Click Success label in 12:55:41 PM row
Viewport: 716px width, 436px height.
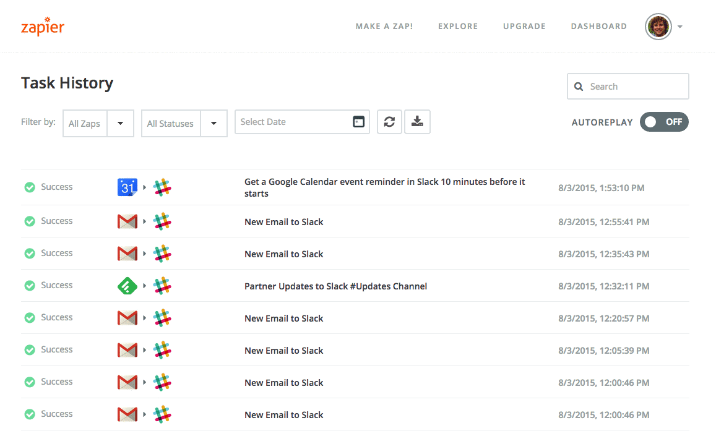[56, 221]
